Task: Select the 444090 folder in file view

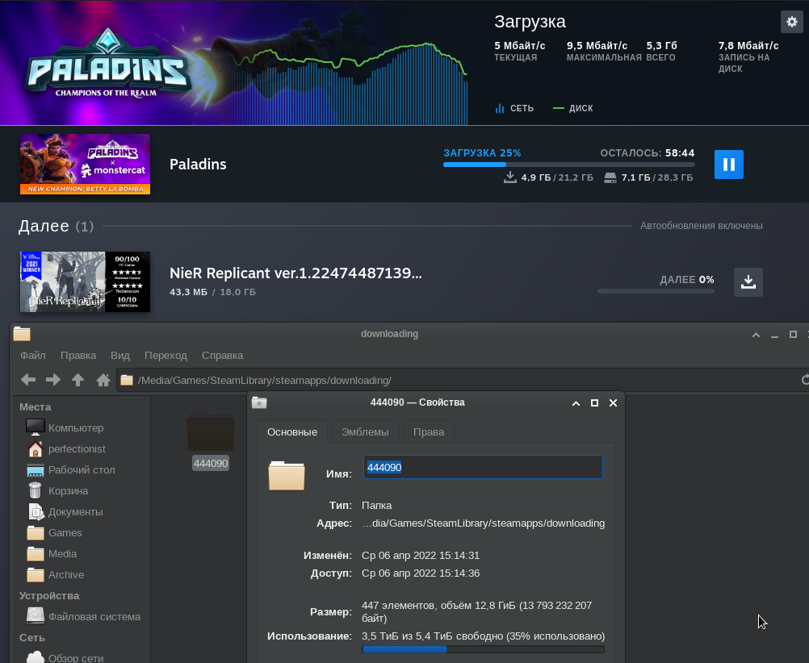Action: point(211,440)
